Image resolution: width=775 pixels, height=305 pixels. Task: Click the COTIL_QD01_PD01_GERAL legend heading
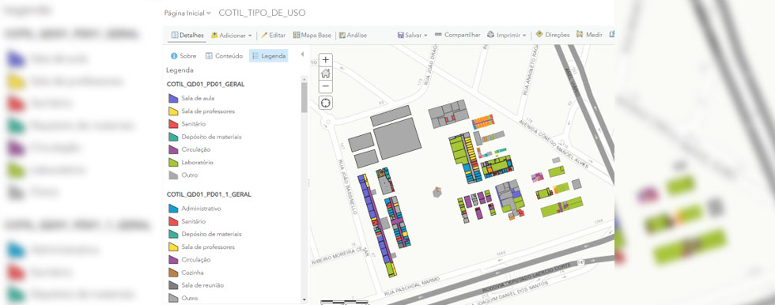(x=206, y=85)
